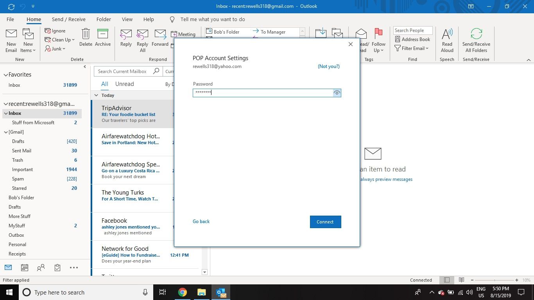Click the Tell me what you want box
Image resolution: width=534 pixels, height=300 pixels.
213,19
